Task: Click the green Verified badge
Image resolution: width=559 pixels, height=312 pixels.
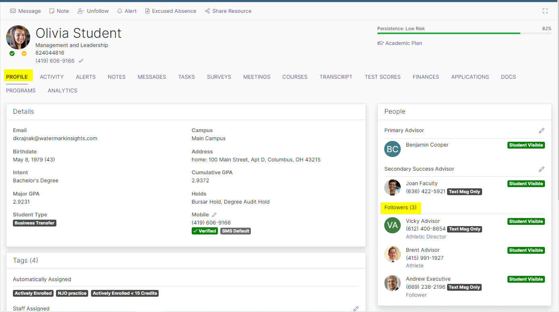Action: pos(205,231)
